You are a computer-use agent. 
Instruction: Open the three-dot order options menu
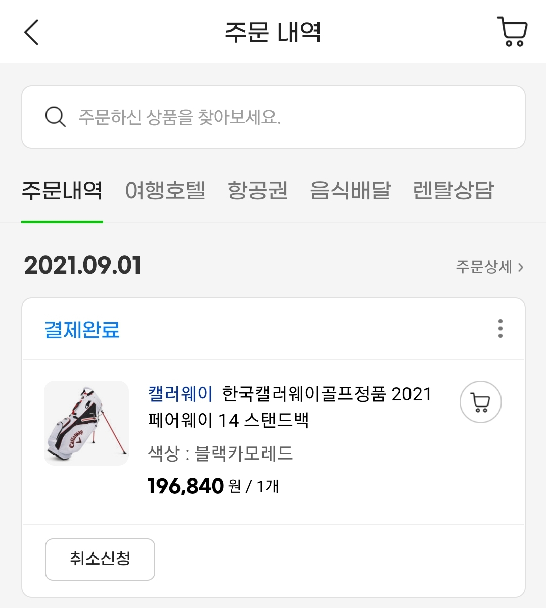click(500, 329)
